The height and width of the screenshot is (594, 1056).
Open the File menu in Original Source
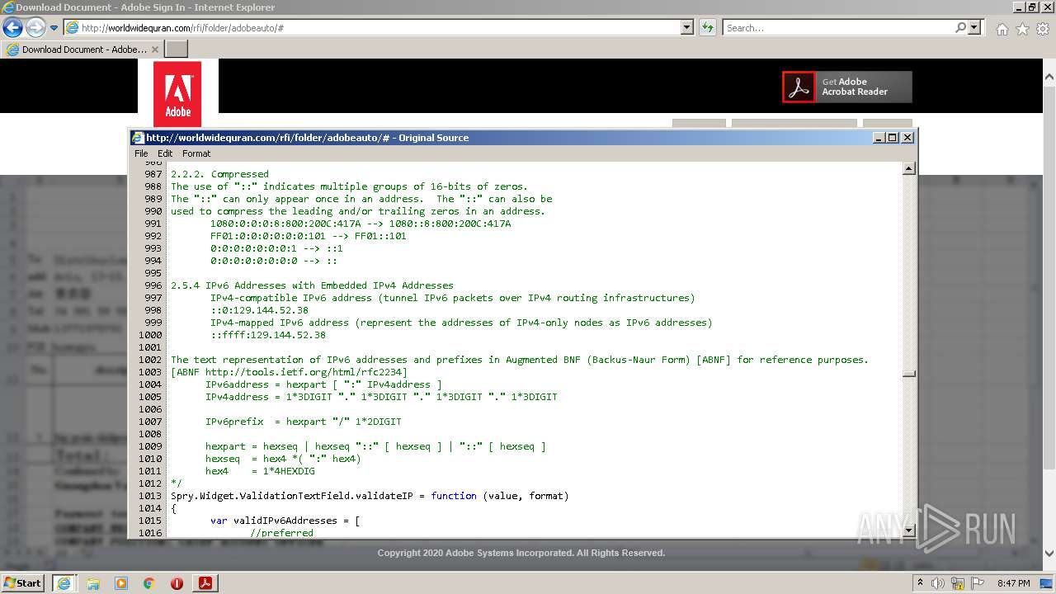[141, 153]
